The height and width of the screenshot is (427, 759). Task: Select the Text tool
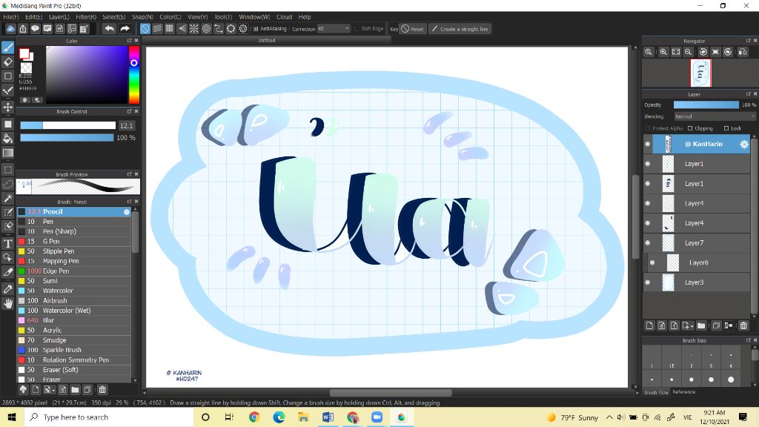(7, 243)
